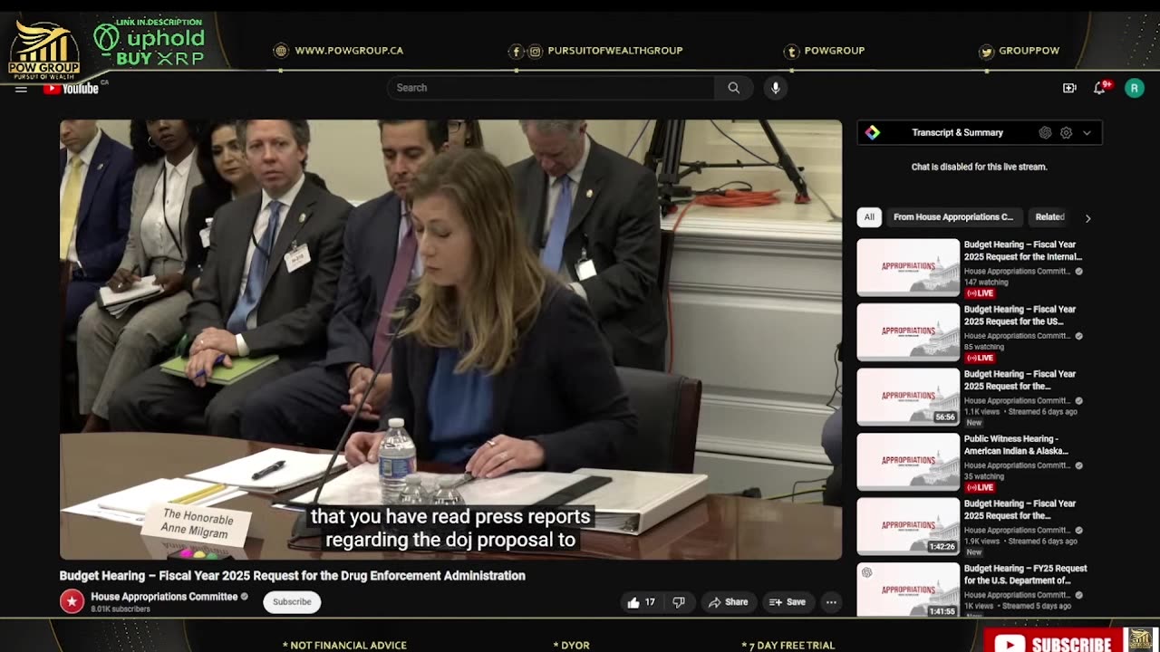This screenshot has height=652, width=1160.
Task: Select the Related filter chip
Action: tap(1049, 217)
